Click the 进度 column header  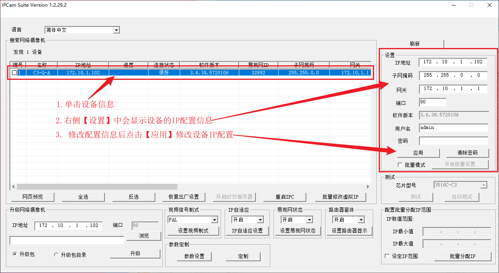point(128,65)
